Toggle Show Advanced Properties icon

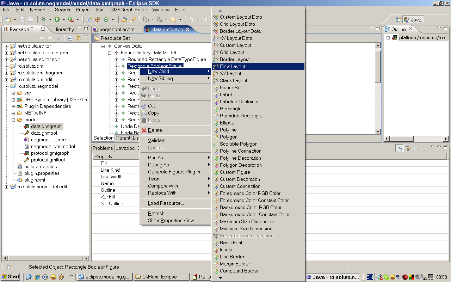(408, 148)
